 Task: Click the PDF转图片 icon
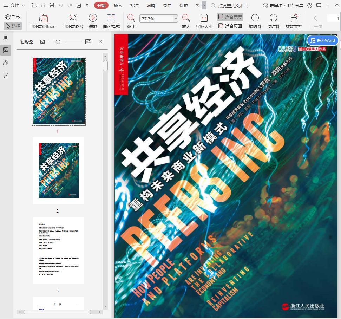[73, 18]
